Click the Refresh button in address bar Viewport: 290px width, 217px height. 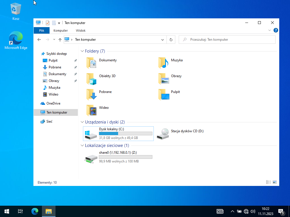[171, 40]
